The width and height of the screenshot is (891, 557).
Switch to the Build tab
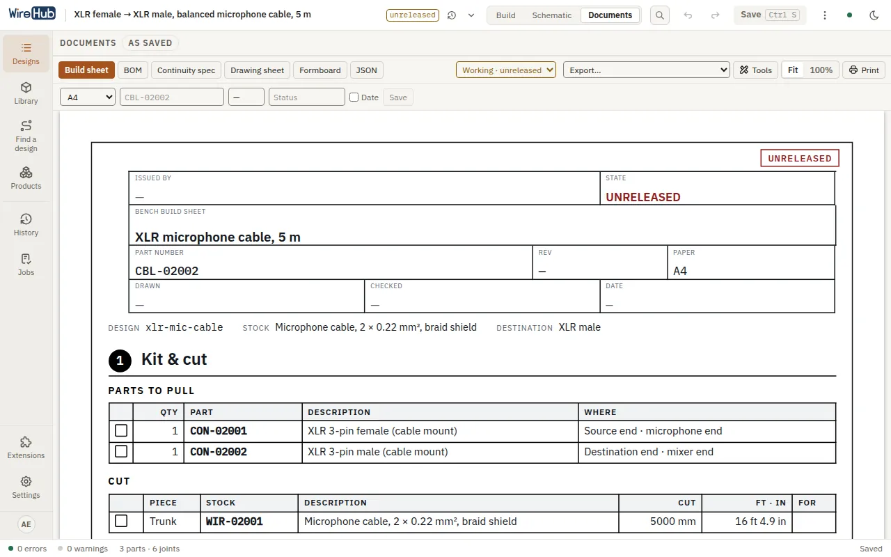pyautogui.click(x=506, y=15)
